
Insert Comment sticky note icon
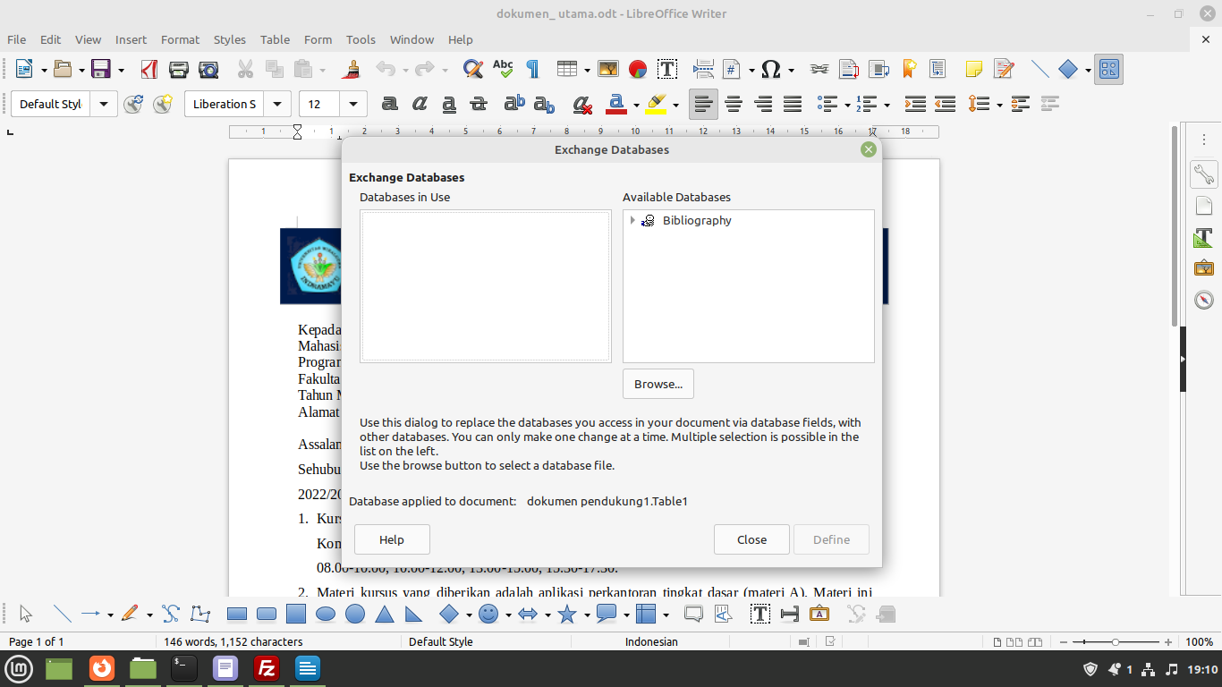[x=974, y=69]
